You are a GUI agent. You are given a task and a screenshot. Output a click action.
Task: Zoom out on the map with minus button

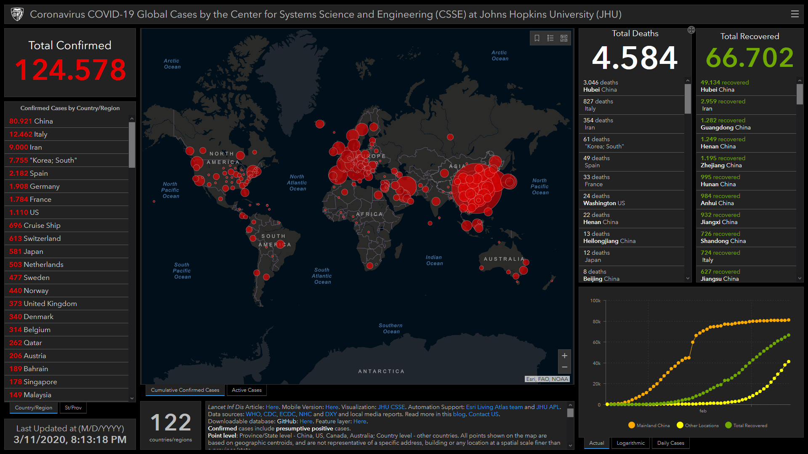click(x=564, y=367)
